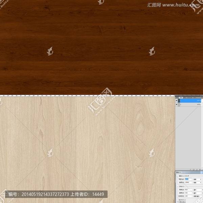The width and height of the screenshot is (203, 203).
Task: Switch to first tab in channels panel group
Action: pyautogui.click(x=177, y=98)
